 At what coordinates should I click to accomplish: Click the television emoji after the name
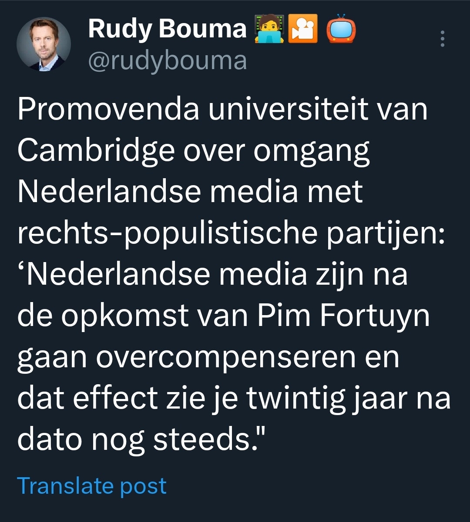pos(341,29)
